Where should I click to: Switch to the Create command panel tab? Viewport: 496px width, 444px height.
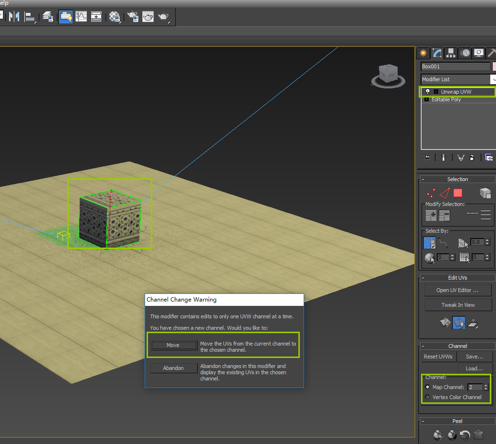[x=423, y=53]
